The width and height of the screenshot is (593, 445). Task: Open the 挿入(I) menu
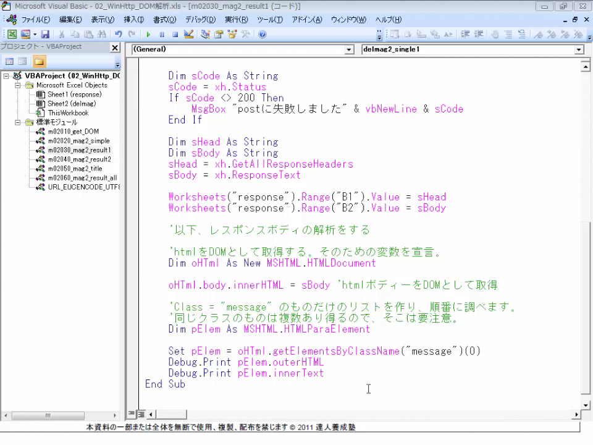pos(133,20)
